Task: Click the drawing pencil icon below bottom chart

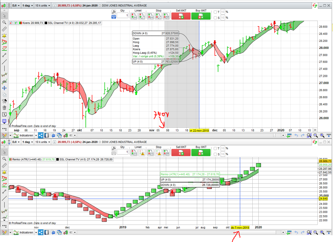Action: pyautogui.click(x=4, y=232)
